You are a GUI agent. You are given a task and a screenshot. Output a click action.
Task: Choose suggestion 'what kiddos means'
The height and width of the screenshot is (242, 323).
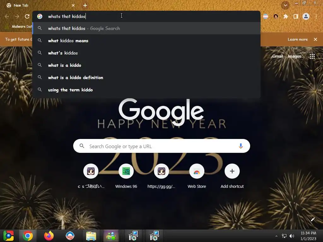pyautogui.click(x=146, y=41)
